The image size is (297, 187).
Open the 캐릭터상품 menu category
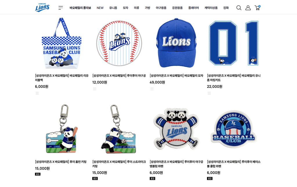(211, 8)
